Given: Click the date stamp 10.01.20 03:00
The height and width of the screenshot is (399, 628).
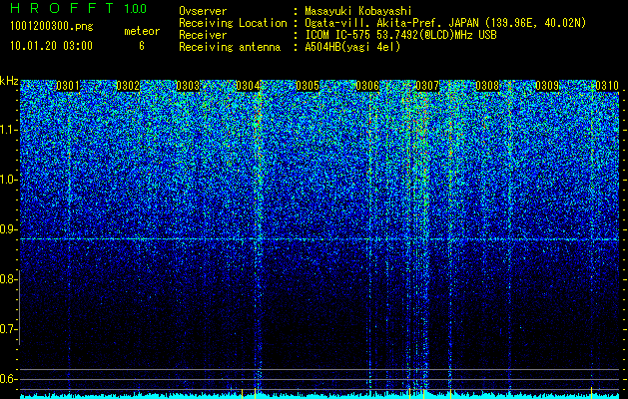Looking at the screenshot, I should pyautogui.click(x=51, y=46).
